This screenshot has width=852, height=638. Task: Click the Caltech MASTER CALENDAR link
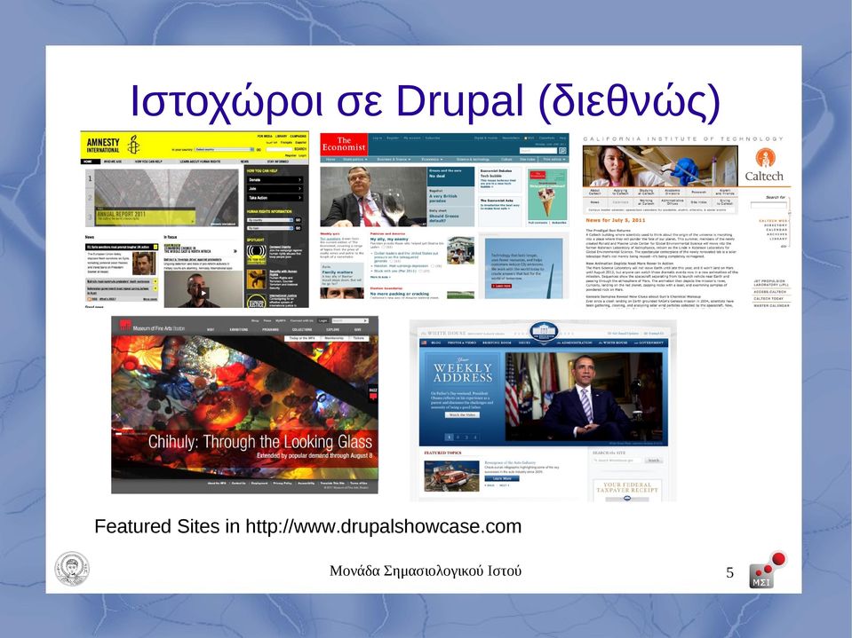[771, 306]
